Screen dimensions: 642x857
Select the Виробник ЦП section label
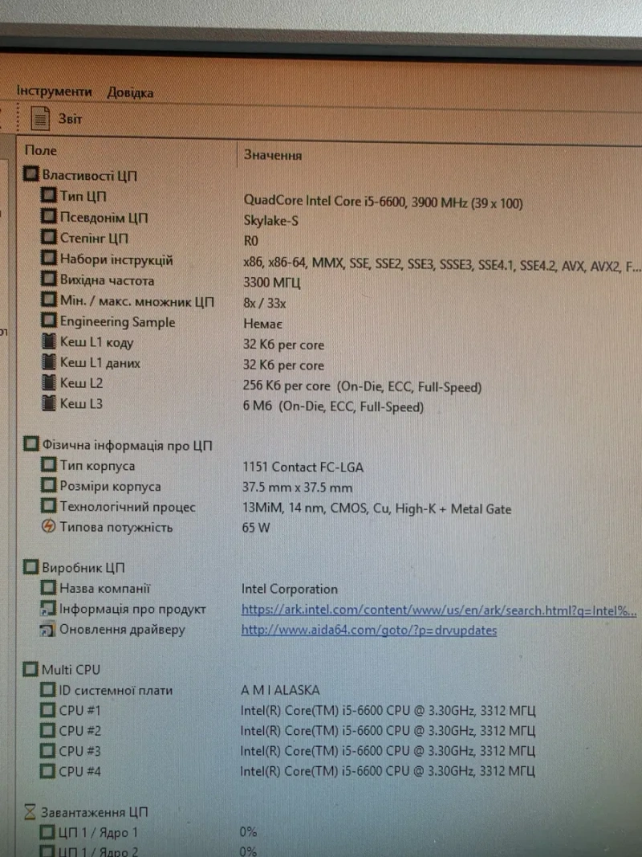[x=83, y=568]
